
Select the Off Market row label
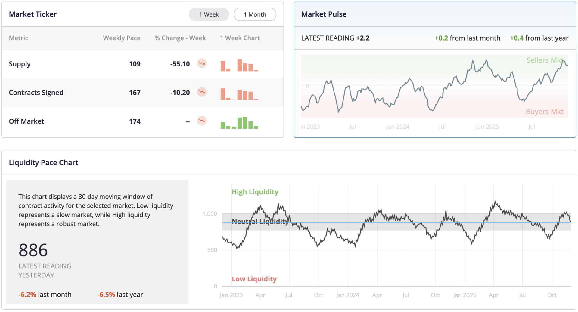[26, 121]
